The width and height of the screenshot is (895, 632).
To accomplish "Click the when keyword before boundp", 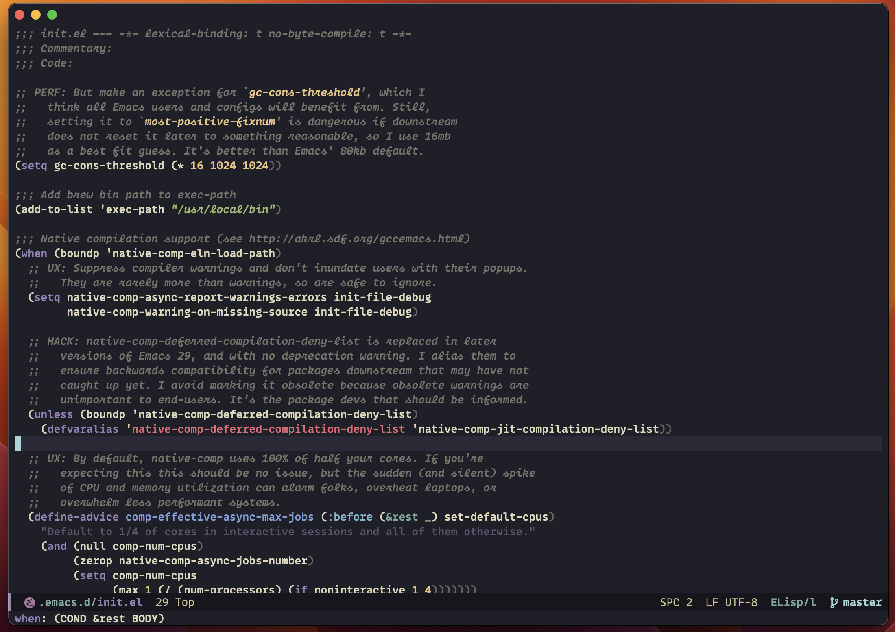I will click(x=34, y=253).
